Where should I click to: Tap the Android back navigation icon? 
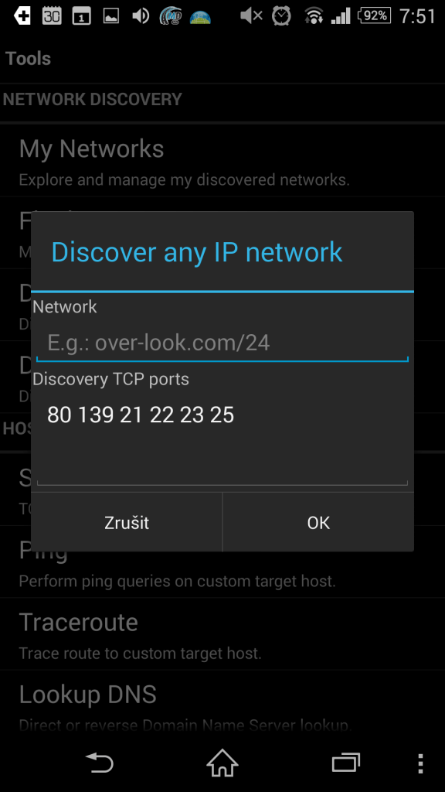coord(100,763)
